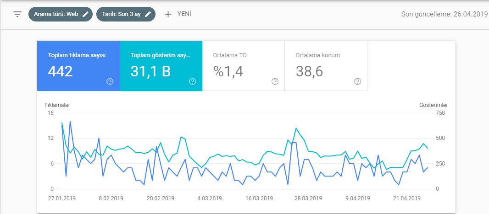Toggle the Toplam tıklama sayısı metric card
Screen dimensions: 489x214
(x=78, y=66)
